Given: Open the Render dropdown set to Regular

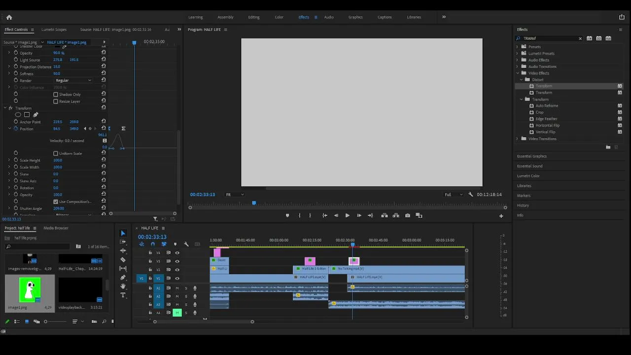Looking at the screenshot, I should coord(73,80).
